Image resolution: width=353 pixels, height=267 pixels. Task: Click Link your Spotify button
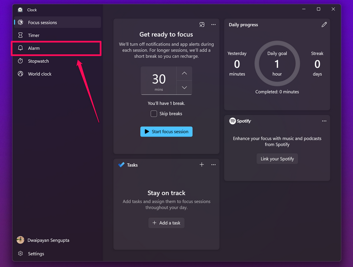click(x=277, y=159)
